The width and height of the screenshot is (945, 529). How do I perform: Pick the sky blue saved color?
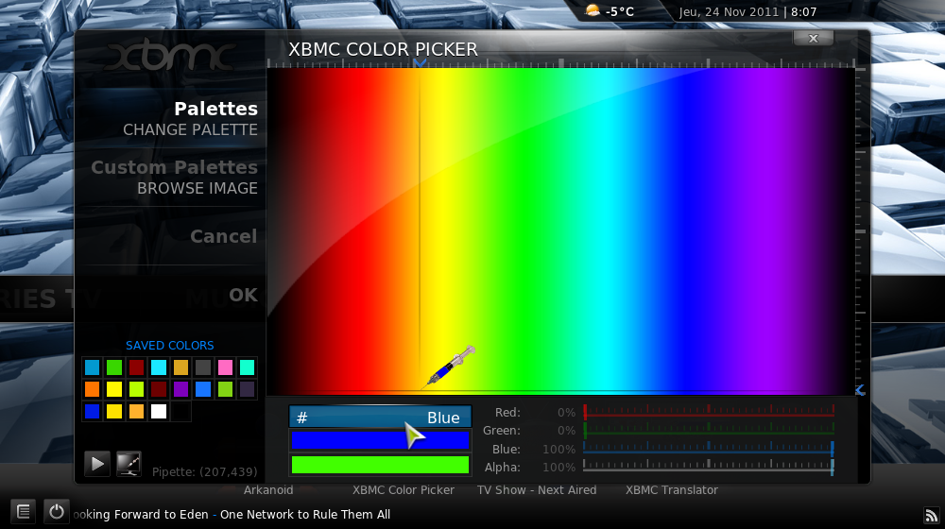[x=203, y=389]
